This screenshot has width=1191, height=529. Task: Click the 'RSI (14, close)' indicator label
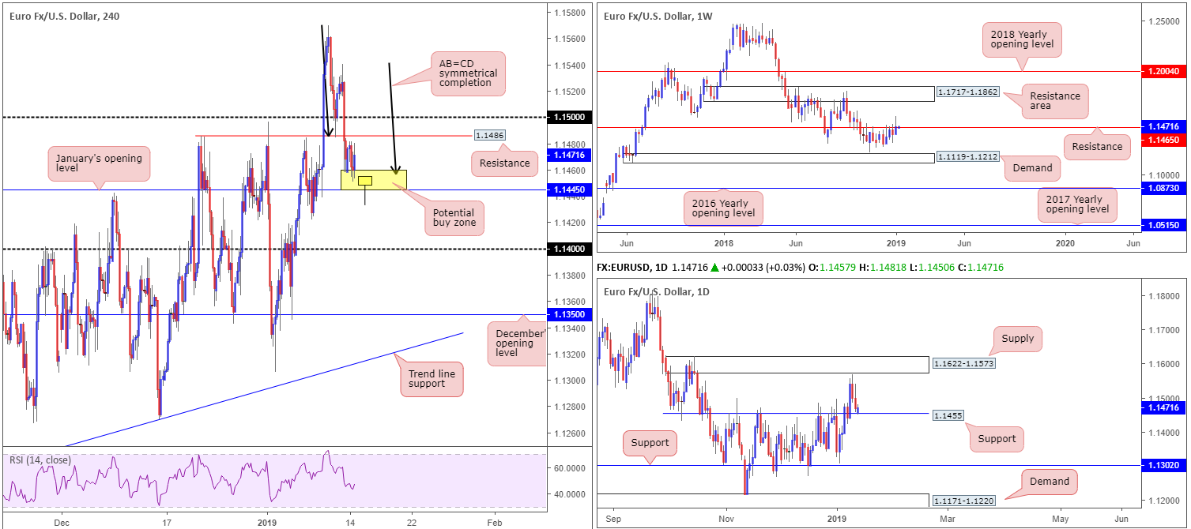pos(40,460)
